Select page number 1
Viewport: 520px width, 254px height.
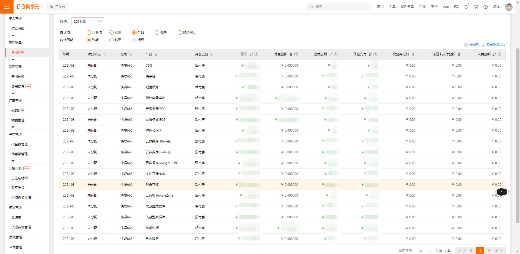coord(480,251)
